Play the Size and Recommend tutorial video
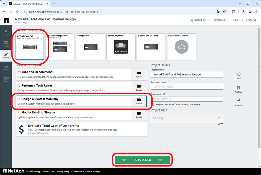The height and width of the screenshot is (175, 261). pos(139,74)
